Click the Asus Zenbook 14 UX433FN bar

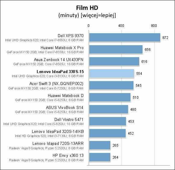pos(114,61)
